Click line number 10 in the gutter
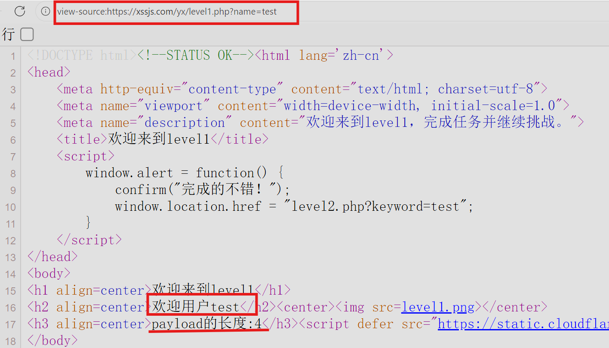This screenshot has width=609, height=348. coord(11,207)
